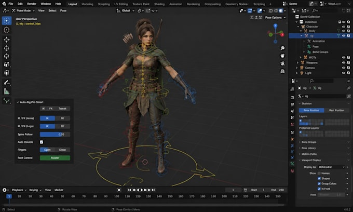Click the timeline editor type icon
Image resolution: width=353 pixels, height=212 pixels.
[4, 190]
